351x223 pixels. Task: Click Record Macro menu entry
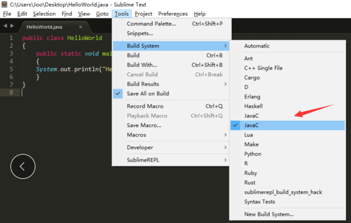pyautogui.click(x=171, y=106)
